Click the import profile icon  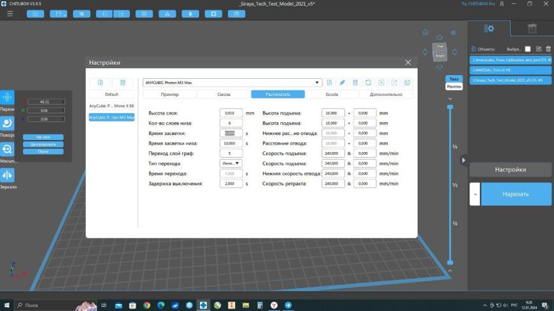381,83
